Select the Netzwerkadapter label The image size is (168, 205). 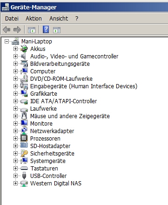(x=52, y=131)
